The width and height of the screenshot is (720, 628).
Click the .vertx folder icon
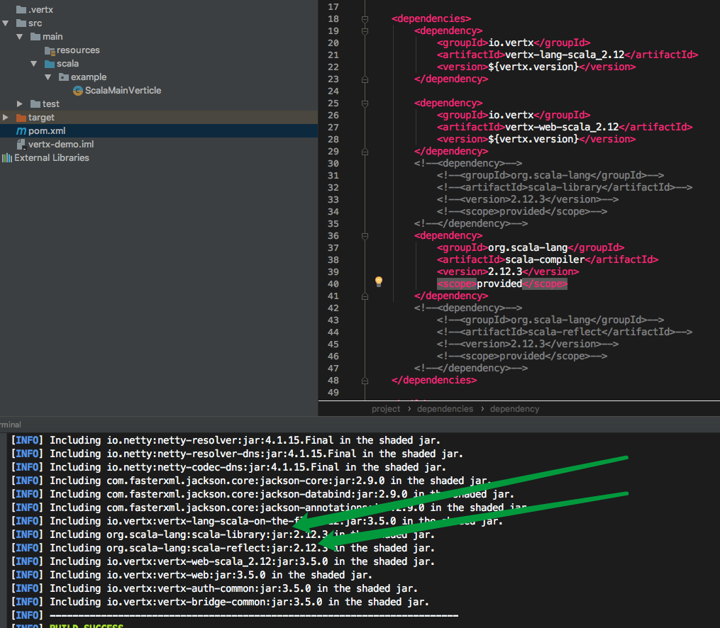[21, 10]
